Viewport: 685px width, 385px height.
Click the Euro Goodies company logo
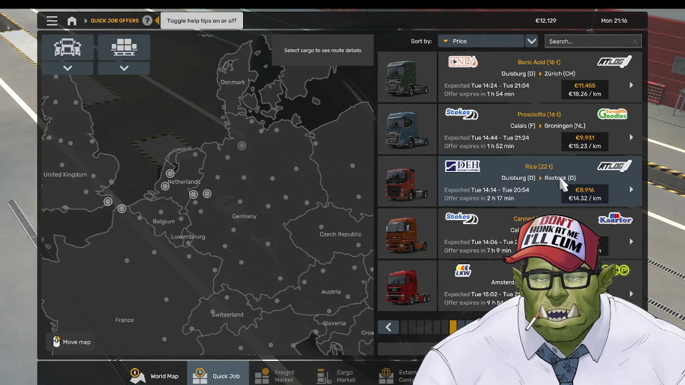click(x=612, y=114)
